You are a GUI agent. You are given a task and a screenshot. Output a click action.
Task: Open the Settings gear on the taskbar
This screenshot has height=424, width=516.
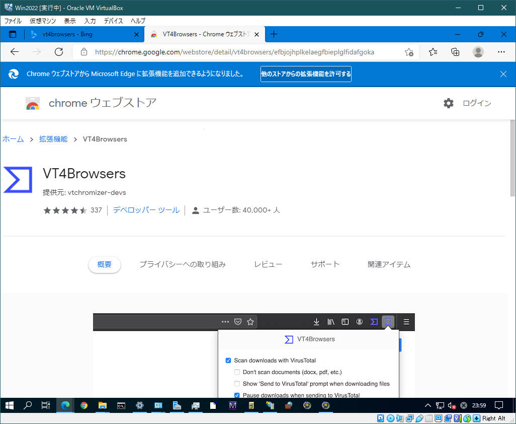pos(140,405)
